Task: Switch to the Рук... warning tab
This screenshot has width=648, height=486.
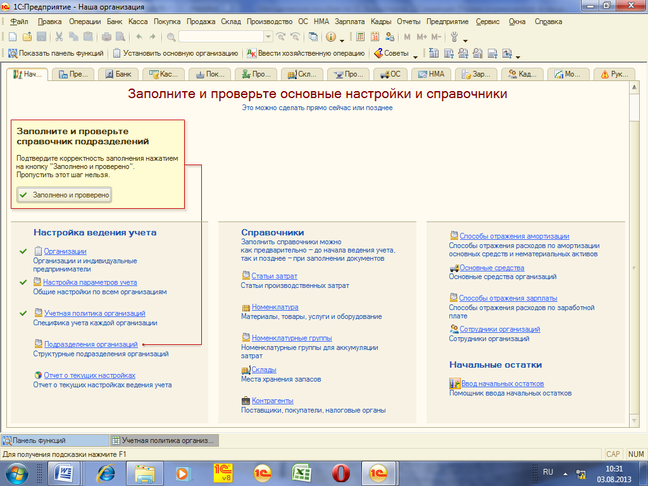Action: [614, 74]
